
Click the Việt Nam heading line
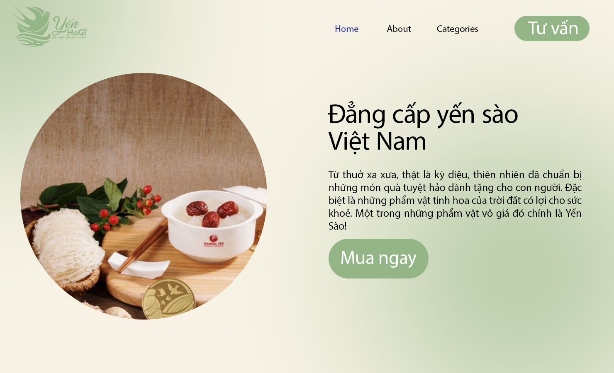(377, 141)
